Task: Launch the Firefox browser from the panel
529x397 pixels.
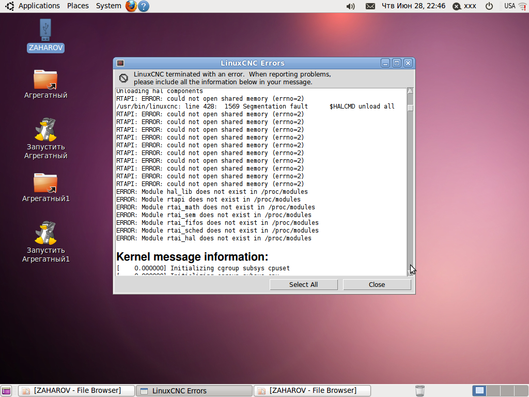Action: 131,6
